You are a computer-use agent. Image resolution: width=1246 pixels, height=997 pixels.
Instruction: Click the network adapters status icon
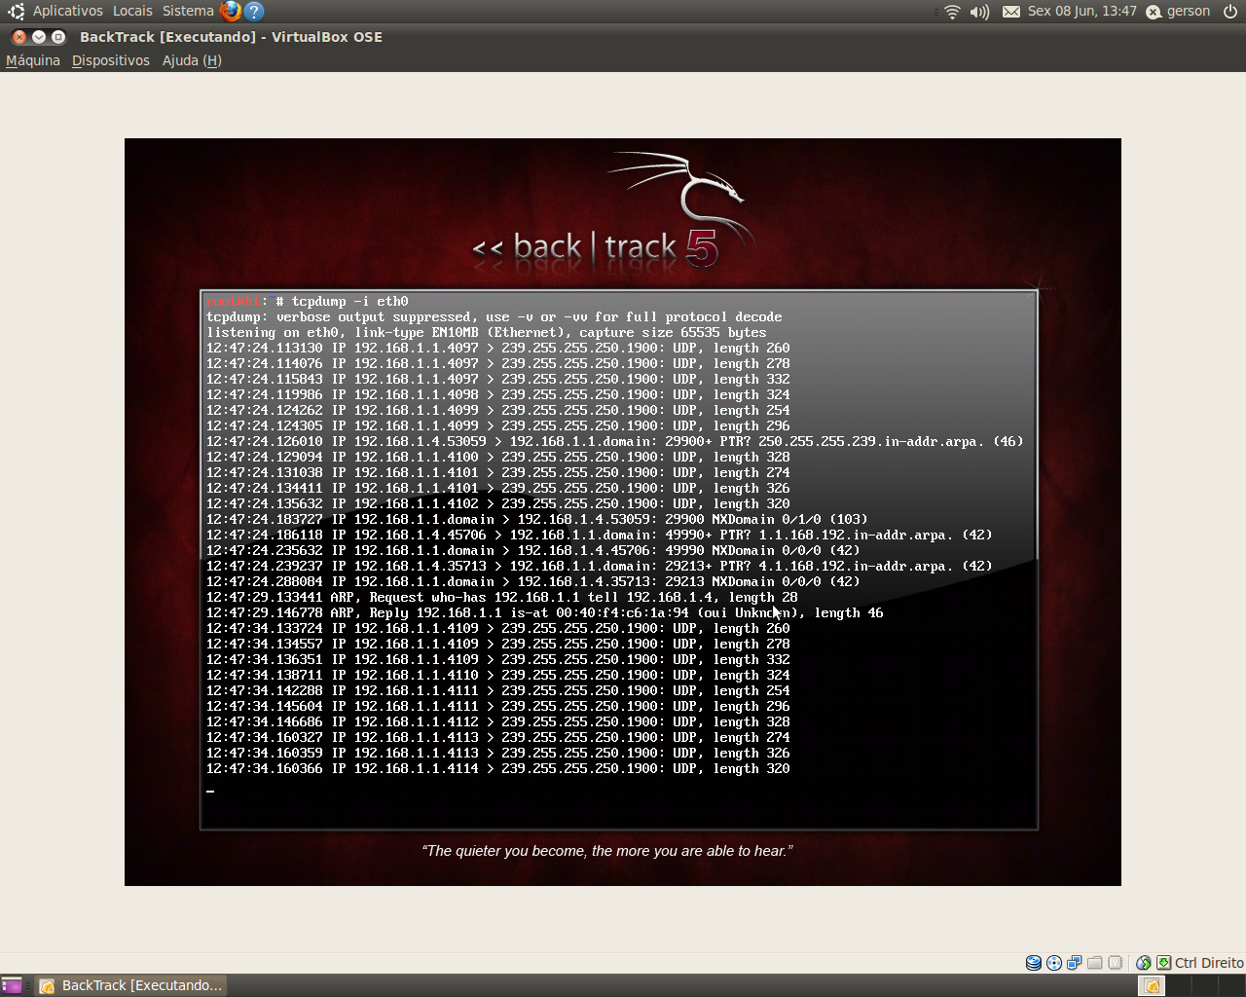[1075, 963]
